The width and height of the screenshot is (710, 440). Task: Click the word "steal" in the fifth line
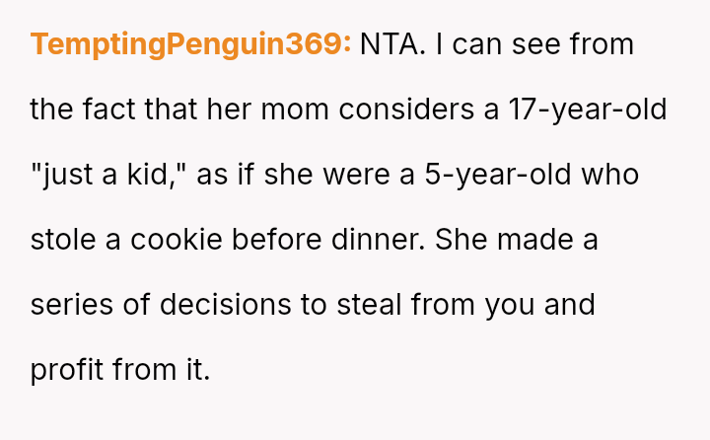(370, 305)
